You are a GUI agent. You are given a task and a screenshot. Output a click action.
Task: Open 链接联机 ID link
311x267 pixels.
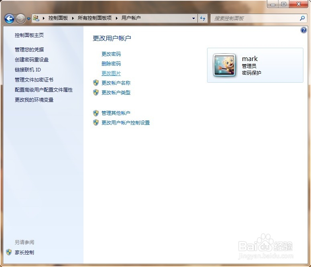click(28, 70)
